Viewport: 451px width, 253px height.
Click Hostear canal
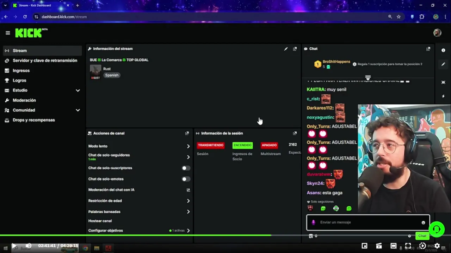(x=100, y=221)
